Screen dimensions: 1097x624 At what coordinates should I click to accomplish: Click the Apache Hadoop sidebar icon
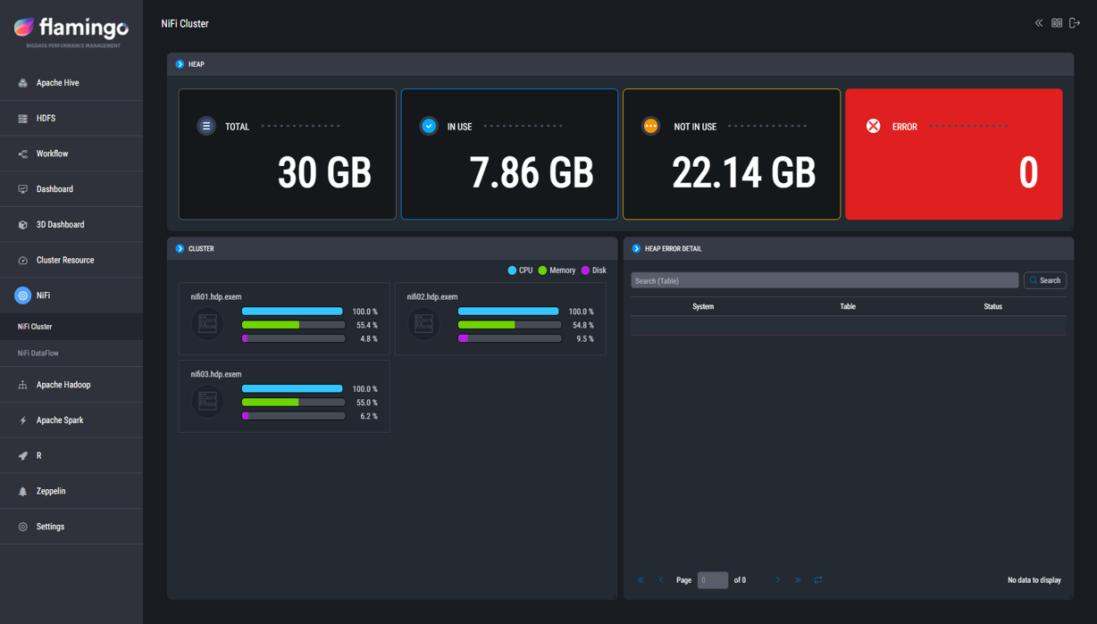click(x=23, y=385)
